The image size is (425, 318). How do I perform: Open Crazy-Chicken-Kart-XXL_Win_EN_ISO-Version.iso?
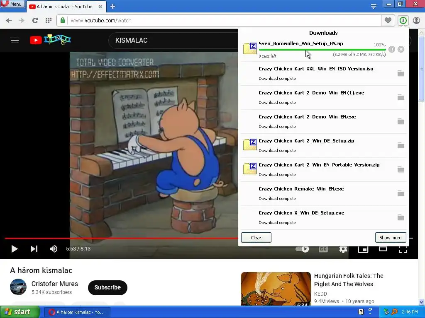pyautogui.click(x=316, y=69)
